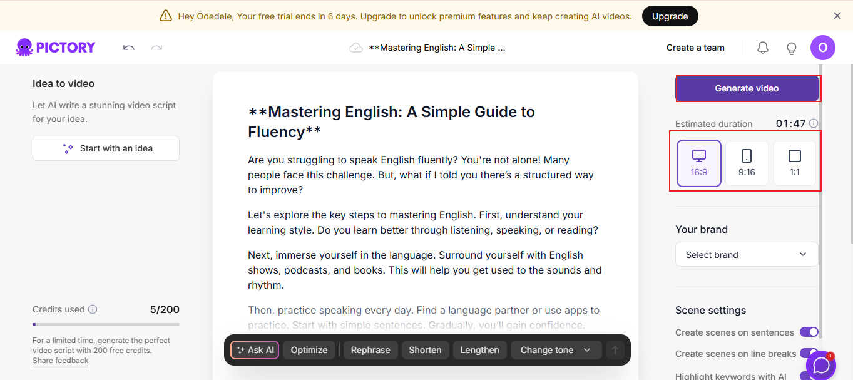853x380 pixels.
Task: Open the Share feedback link
Action: pyautogui.click(x=61, y=361)
